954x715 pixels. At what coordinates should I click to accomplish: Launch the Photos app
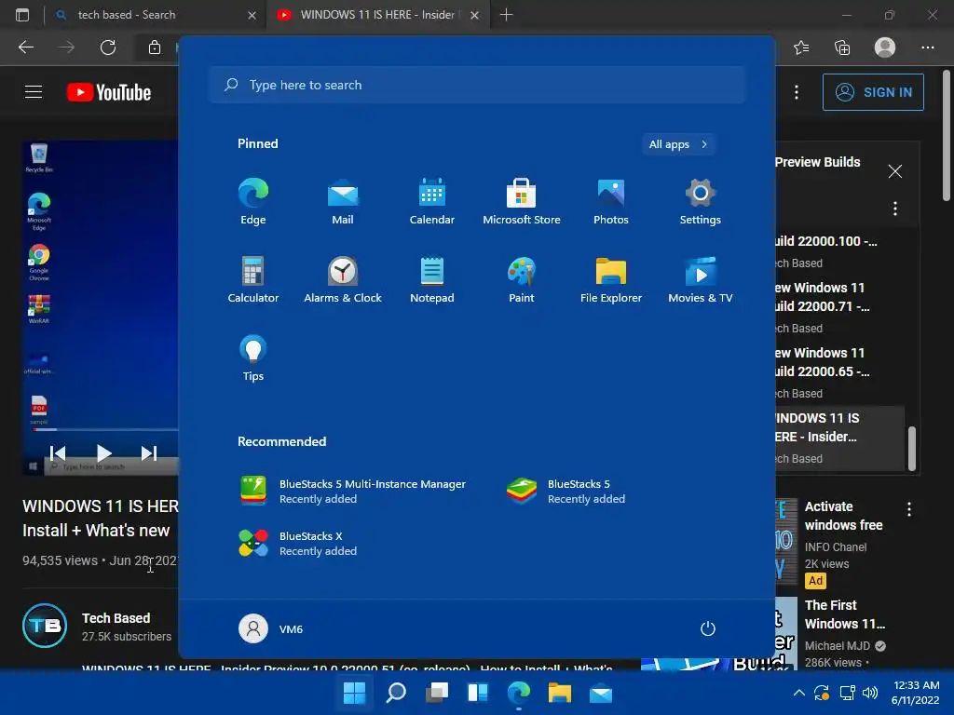[x=611, y=202]
